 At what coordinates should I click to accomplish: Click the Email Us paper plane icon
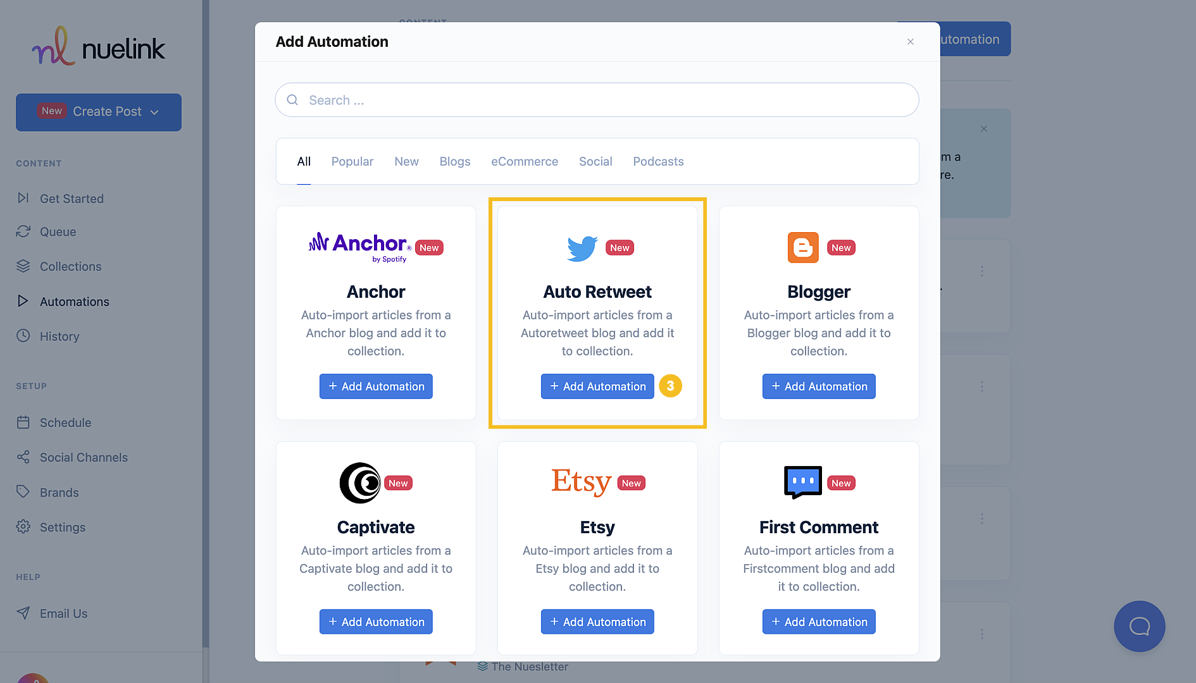coord(23,613)
